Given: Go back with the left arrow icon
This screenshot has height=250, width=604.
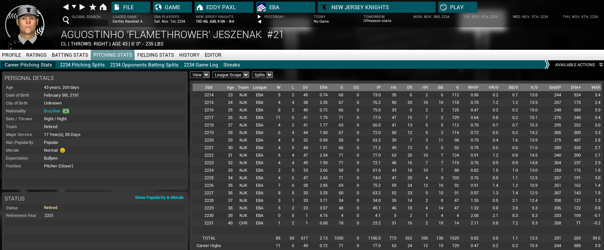Looking at the screenshot, I should 66,7.
